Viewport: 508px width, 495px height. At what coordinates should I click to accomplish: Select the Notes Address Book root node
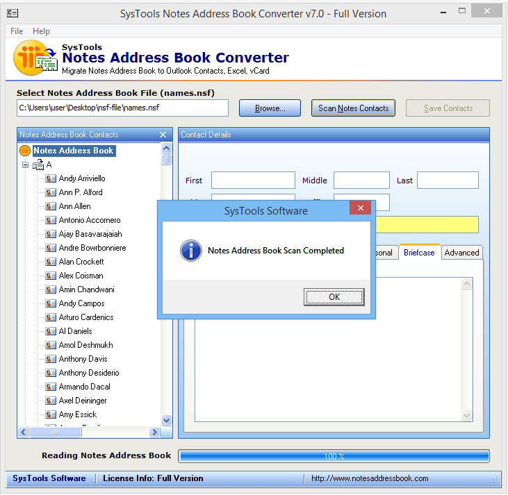coord(74,151)
